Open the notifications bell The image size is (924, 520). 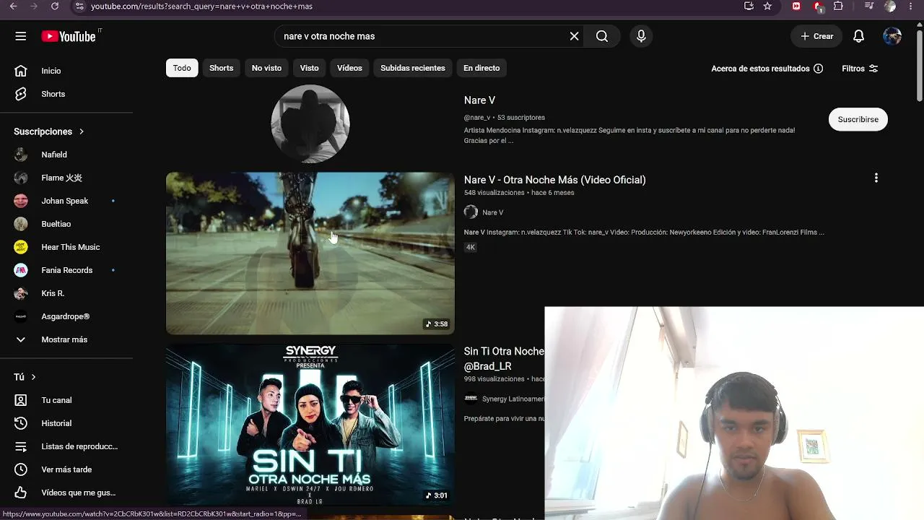coord(858,36)
